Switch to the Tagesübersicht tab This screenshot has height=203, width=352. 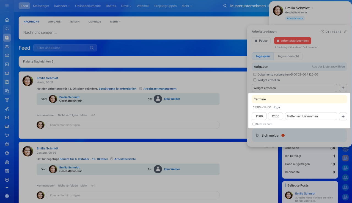[288, 56]
